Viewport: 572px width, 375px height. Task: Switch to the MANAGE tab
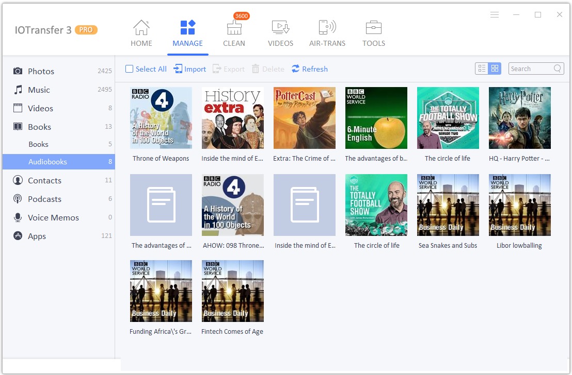pyautogui.click(x=187, y=32)
